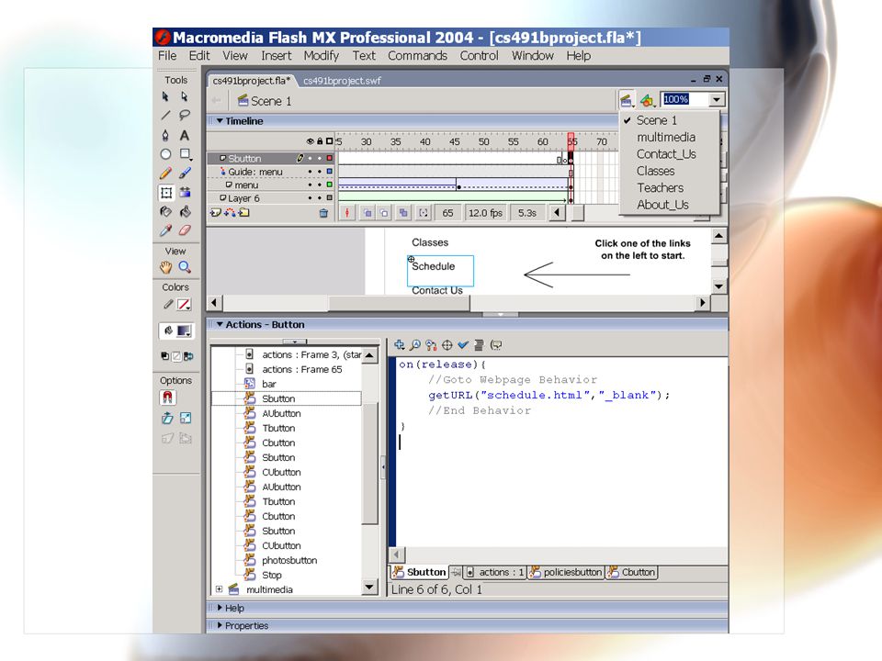Select the Pen tool

165,135
